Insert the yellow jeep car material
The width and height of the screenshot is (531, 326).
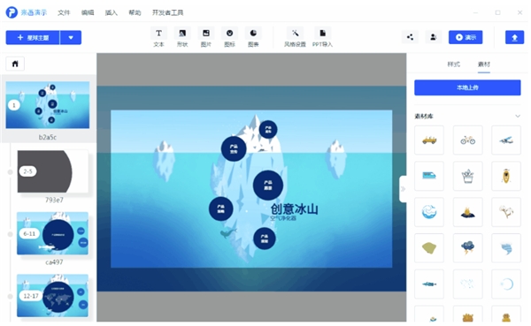point(429,140)
